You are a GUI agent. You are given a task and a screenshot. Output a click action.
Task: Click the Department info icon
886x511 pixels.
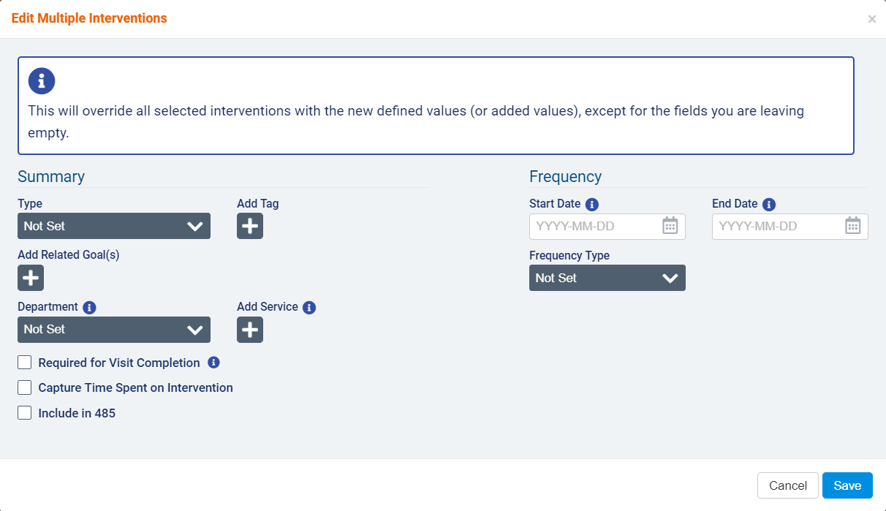pyautogui.click(x=90, y=308)
